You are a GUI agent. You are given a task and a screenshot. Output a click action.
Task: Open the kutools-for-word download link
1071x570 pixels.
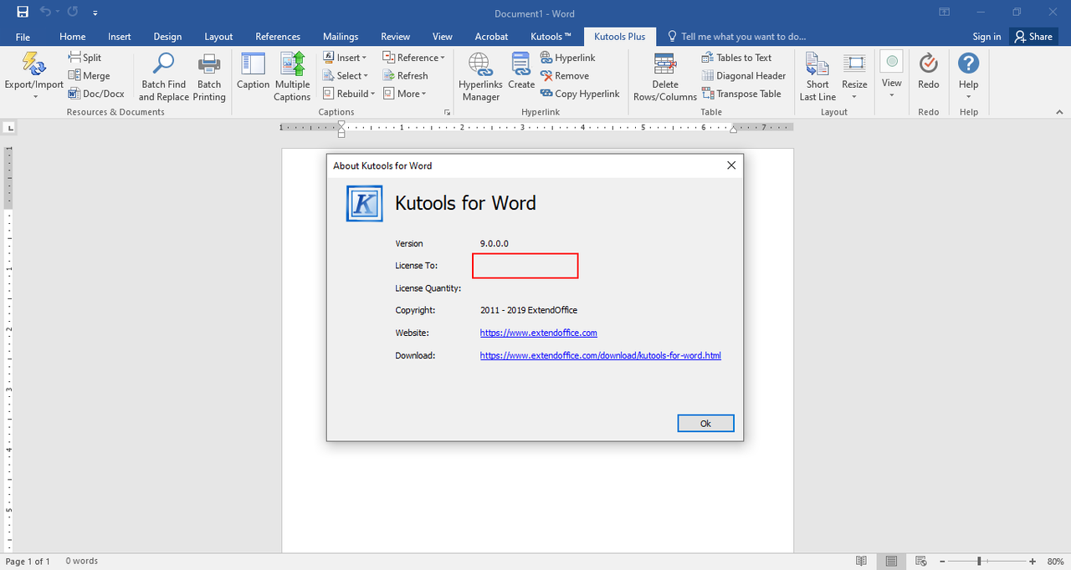click(x=601, y=355)
